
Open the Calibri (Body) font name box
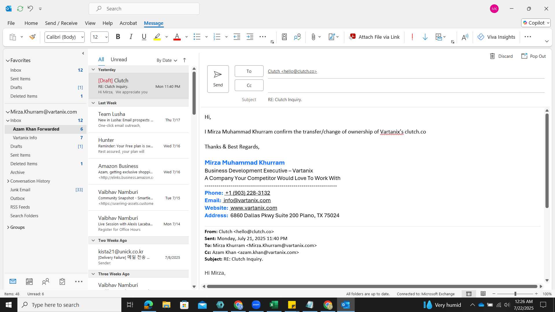[x=64, y=37]
